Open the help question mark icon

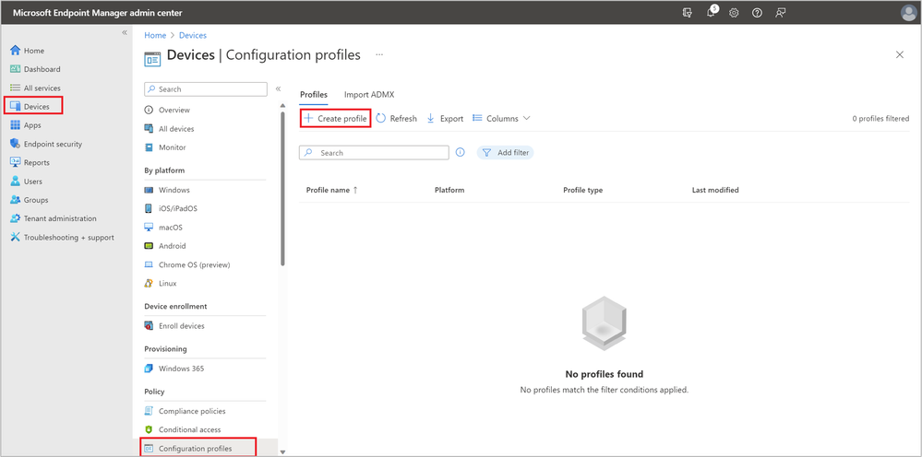(x=758, y=12)
